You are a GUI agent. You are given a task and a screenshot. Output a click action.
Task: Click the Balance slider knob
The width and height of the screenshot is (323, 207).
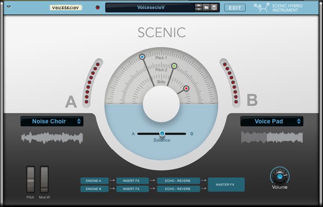point(162,133)
